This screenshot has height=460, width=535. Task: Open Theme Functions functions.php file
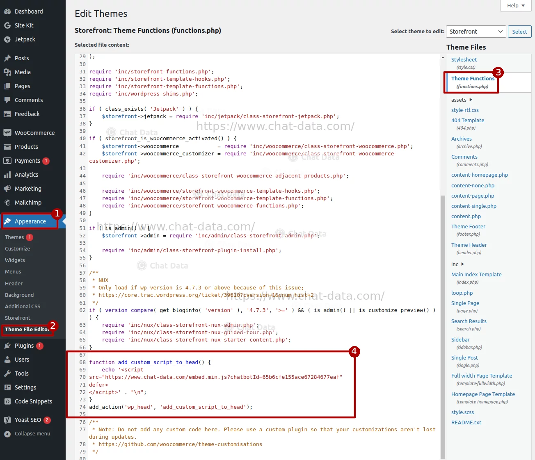pyautogui.click(x=473, y=82)
